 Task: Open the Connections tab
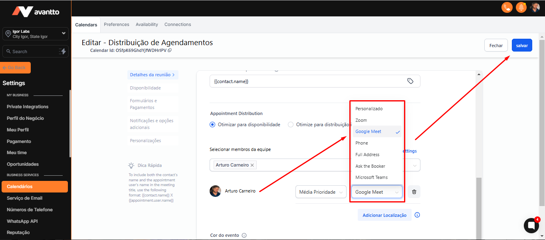[178, 24]
